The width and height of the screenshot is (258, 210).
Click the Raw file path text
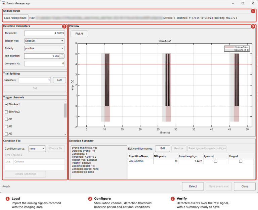(99, 18)
